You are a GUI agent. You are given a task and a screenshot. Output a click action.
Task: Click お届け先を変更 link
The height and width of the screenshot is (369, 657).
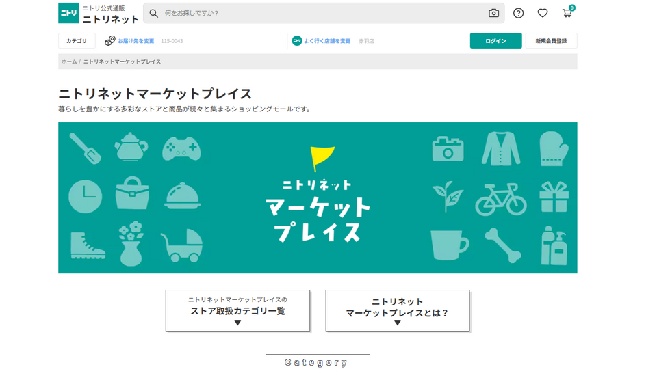(x=136, y=41)
